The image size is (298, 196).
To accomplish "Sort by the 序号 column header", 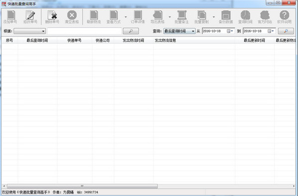I will tap(9, 40).
